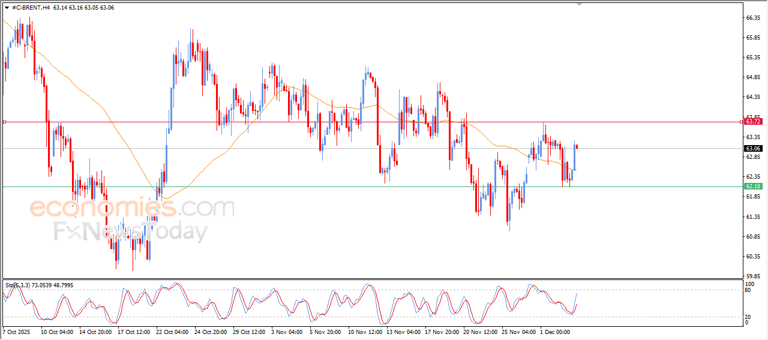The width and height of the screenshot is (768, 340).
Task: Click the 60.35 price axis label
Action: [x=752, y=256]
